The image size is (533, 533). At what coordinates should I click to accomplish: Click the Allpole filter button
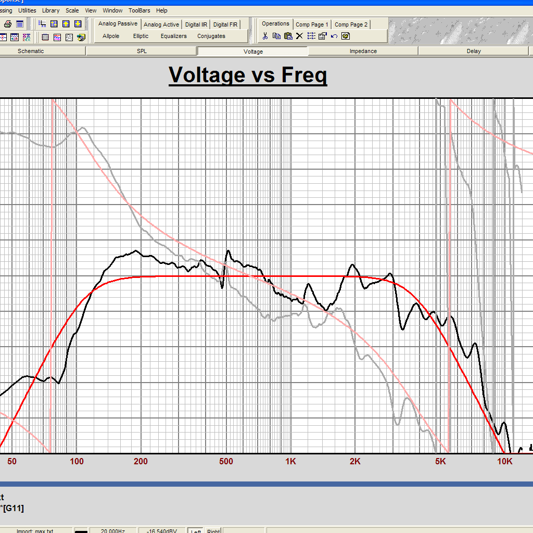point(111,36)
